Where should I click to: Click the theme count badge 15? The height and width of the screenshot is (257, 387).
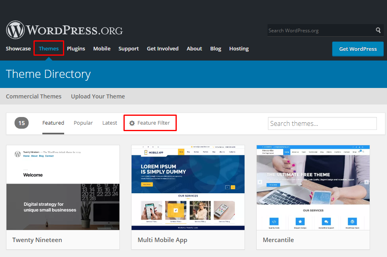21,123
